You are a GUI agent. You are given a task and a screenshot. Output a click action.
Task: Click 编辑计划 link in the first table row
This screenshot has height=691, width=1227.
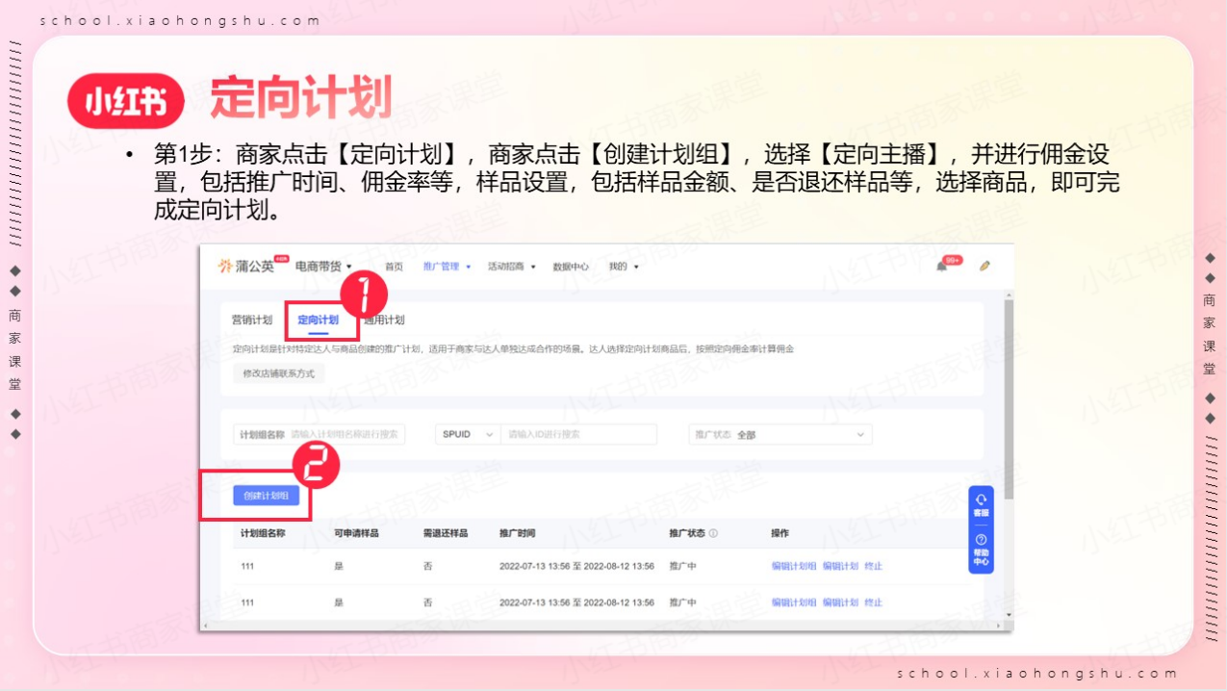840,566
